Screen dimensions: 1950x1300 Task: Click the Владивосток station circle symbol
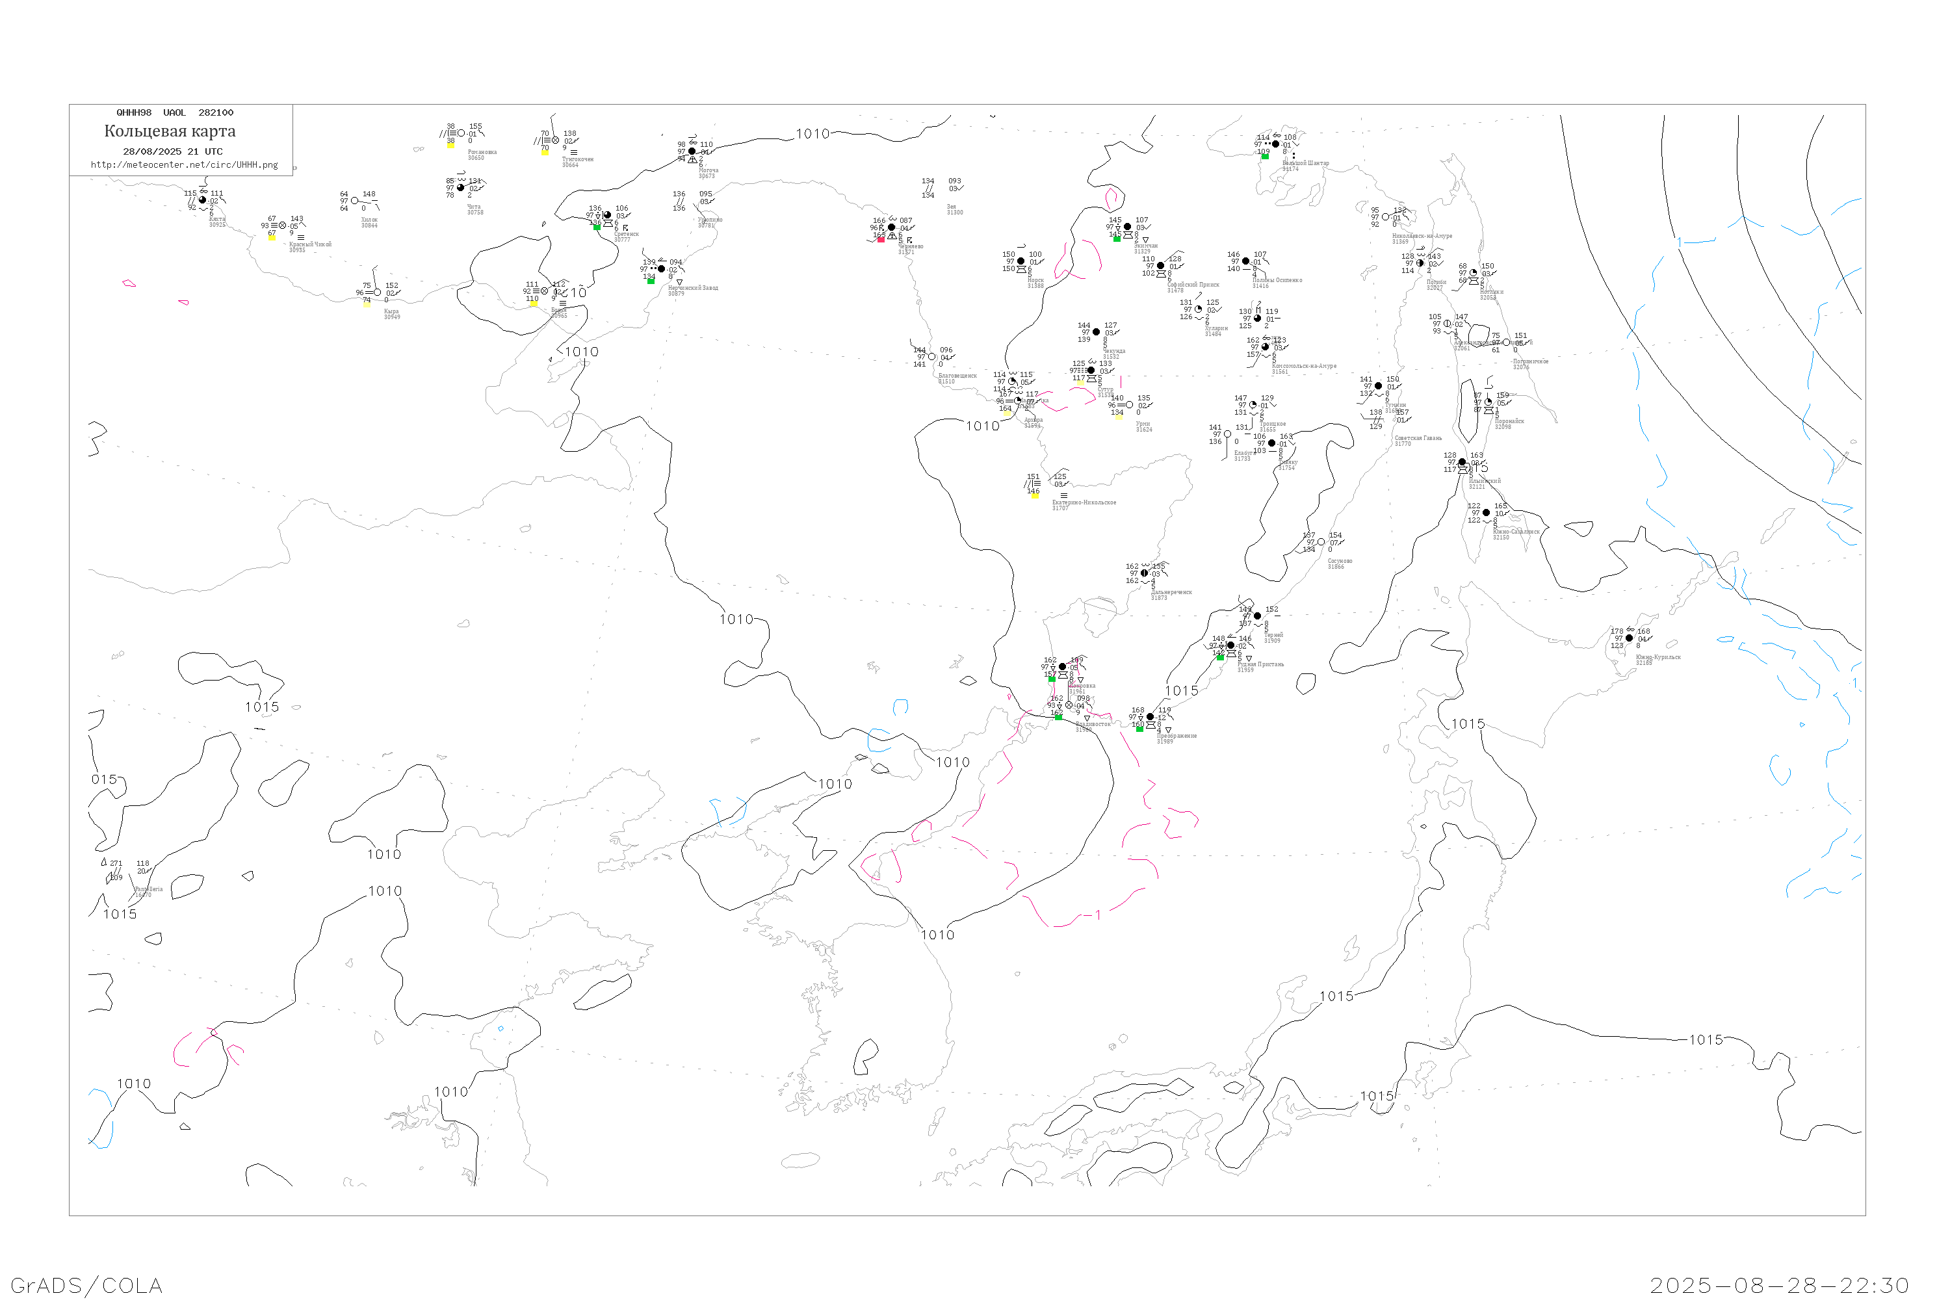[1069, 705]
